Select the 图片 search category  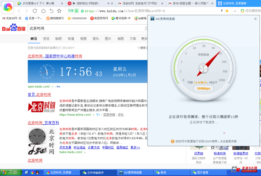[108, 39]
